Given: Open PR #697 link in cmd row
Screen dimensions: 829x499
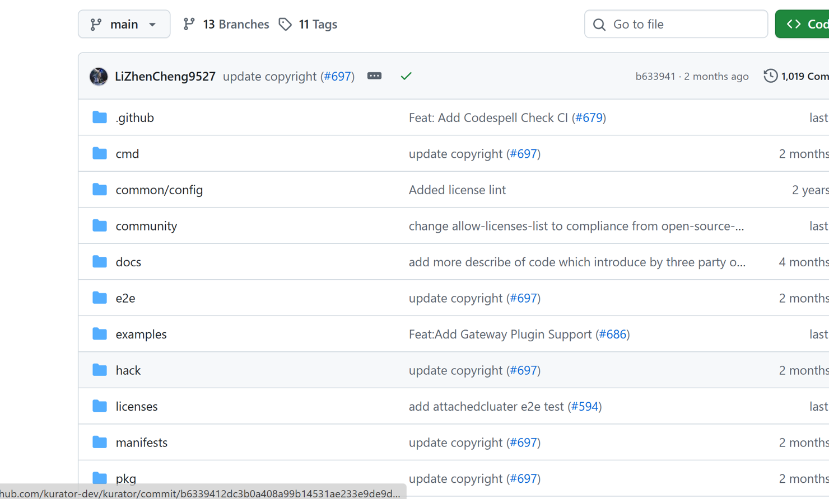Looking at the screenshot, I should coord(524,154).
